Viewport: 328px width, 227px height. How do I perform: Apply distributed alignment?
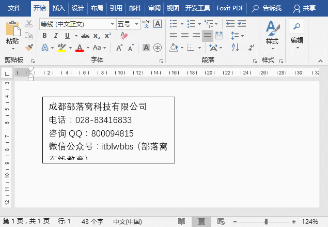(219, 36)
